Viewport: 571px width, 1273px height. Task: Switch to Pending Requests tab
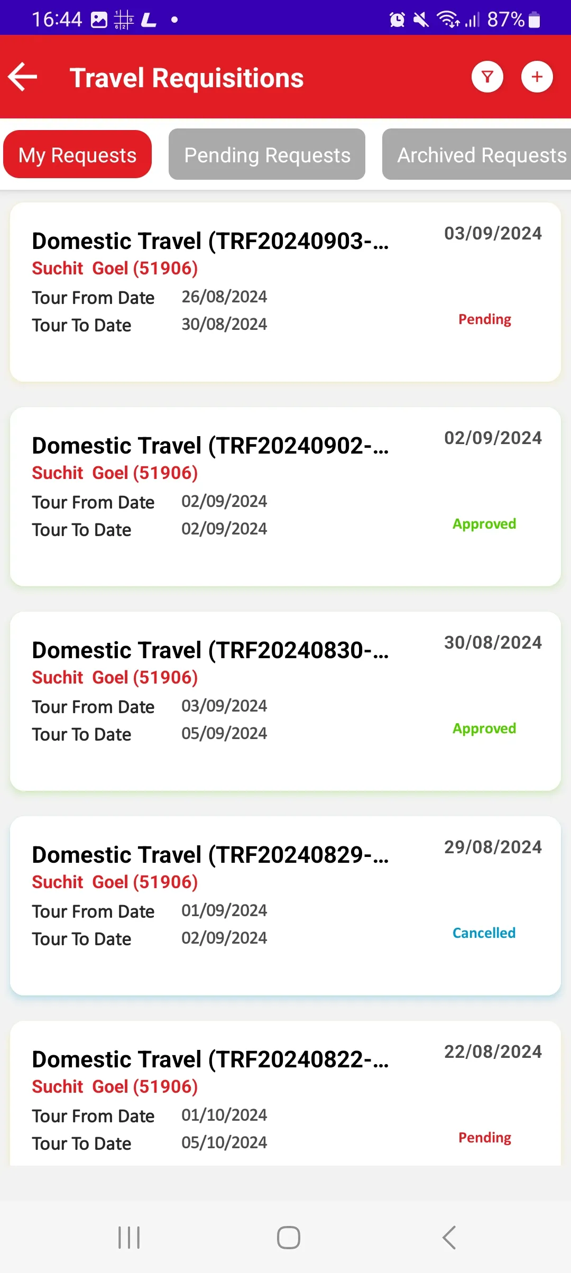point(267,154)
